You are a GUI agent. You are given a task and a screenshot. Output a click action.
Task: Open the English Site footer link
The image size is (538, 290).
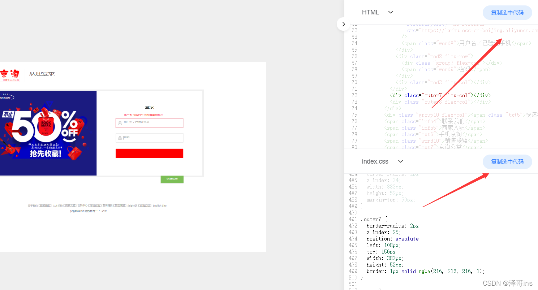tap(159, 206)
